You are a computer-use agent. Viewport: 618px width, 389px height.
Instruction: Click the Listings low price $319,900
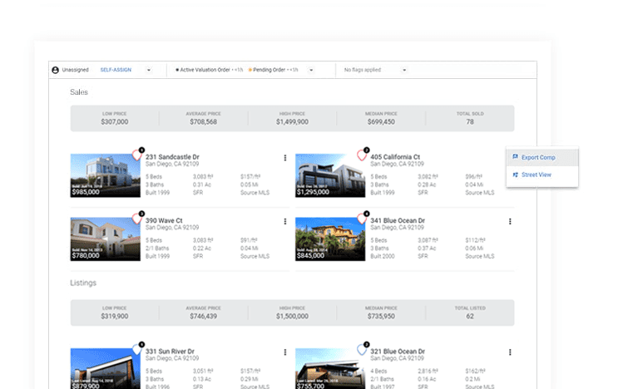115,317
